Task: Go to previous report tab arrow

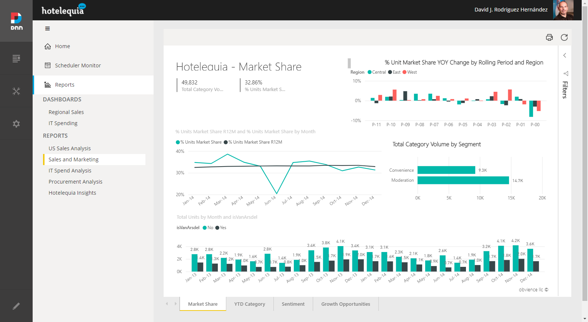Action: [167, 304]
